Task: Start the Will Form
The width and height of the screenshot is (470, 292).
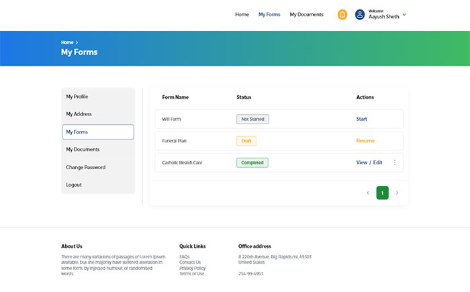Action: point(361,119)
